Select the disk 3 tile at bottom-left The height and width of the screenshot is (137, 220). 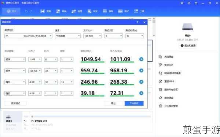(12, 122)
